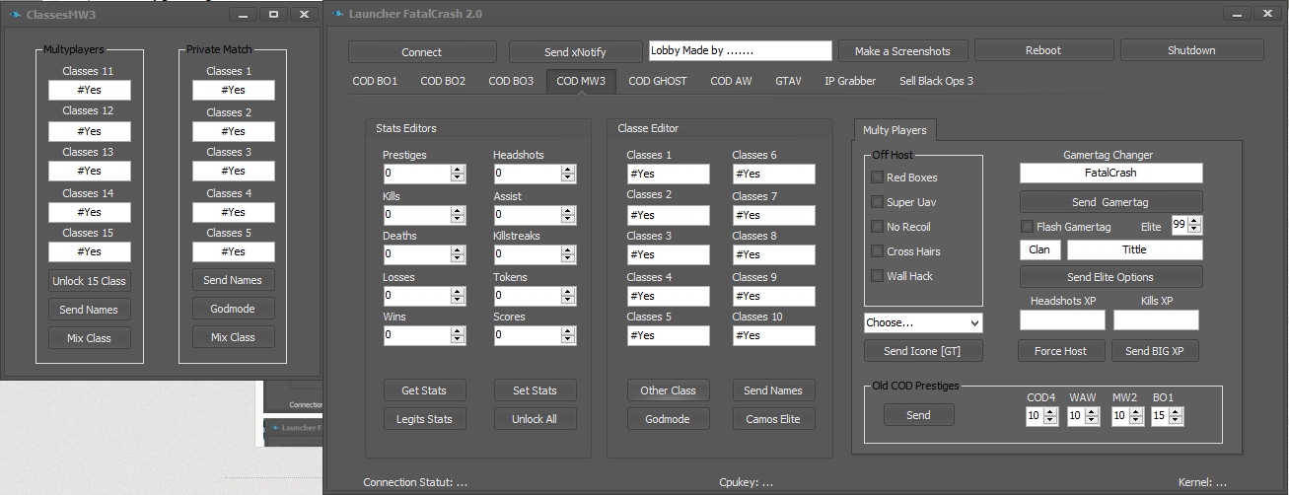This screenshot has width=1289, height=495.
Task: Open the Choose... dropdown
Action: tap(923, 322)
